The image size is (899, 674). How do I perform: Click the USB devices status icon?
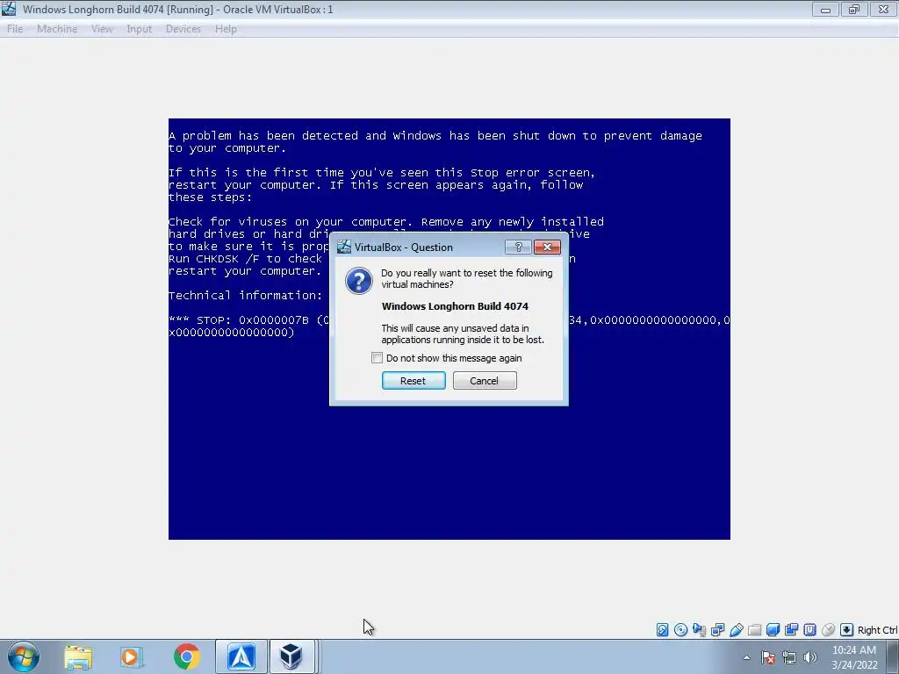(737, 630)
